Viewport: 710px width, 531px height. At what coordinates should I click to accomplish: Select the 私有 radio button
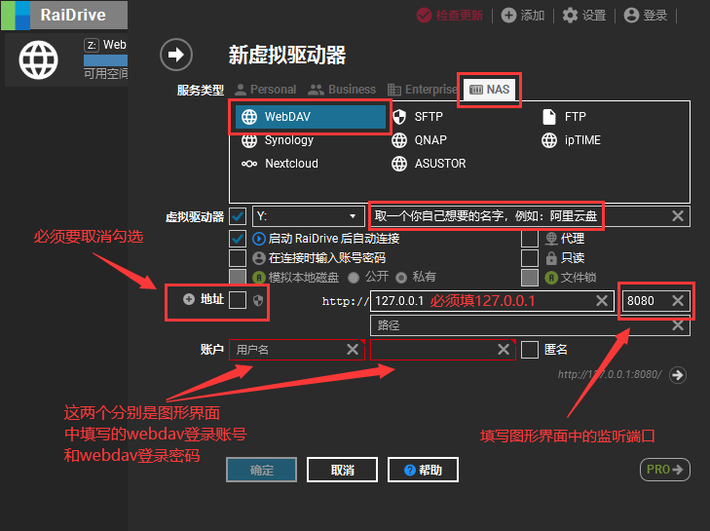[401, 278]
